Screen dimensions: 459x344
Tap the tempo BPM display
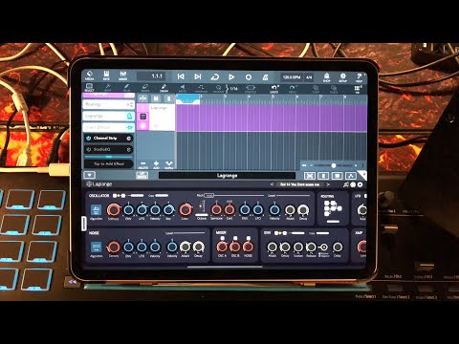pyautogui.click(x=292, y=77)
